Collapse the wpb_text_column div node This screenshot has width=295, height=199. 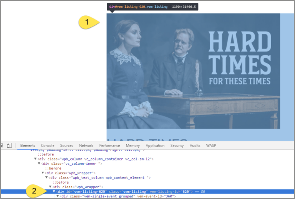pos(47,177)
